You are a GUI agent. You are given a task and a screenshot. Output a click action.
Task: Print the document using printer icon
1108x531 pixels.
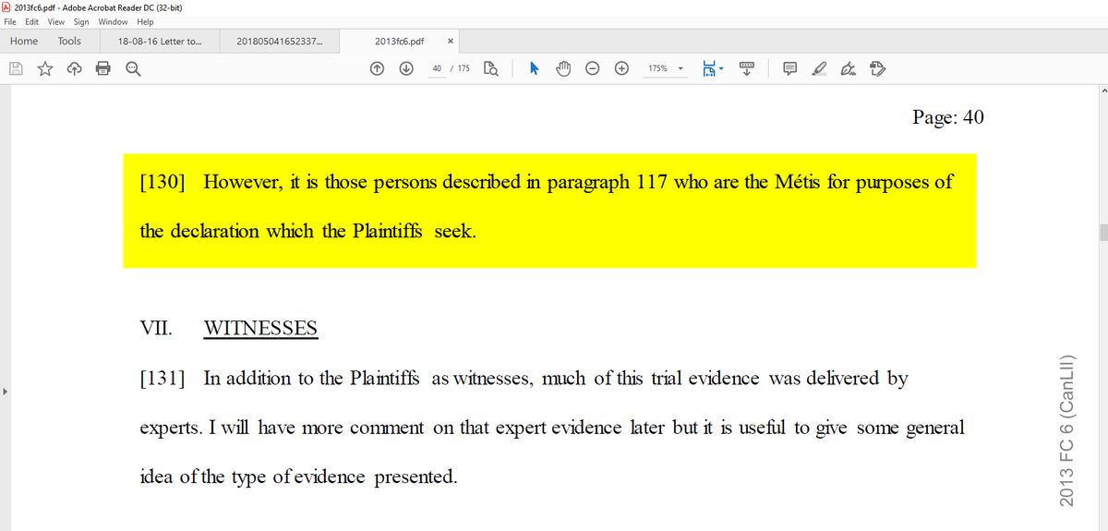coord(102,68)
